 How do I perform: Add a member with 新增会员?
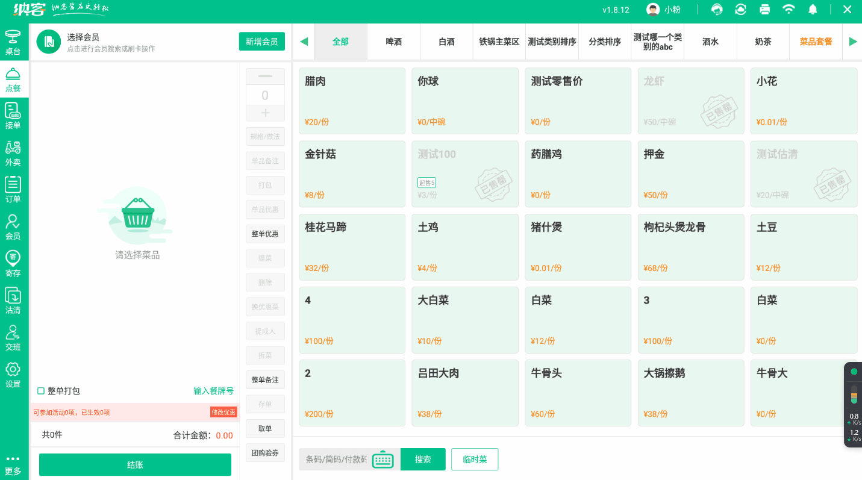point(262,41)
